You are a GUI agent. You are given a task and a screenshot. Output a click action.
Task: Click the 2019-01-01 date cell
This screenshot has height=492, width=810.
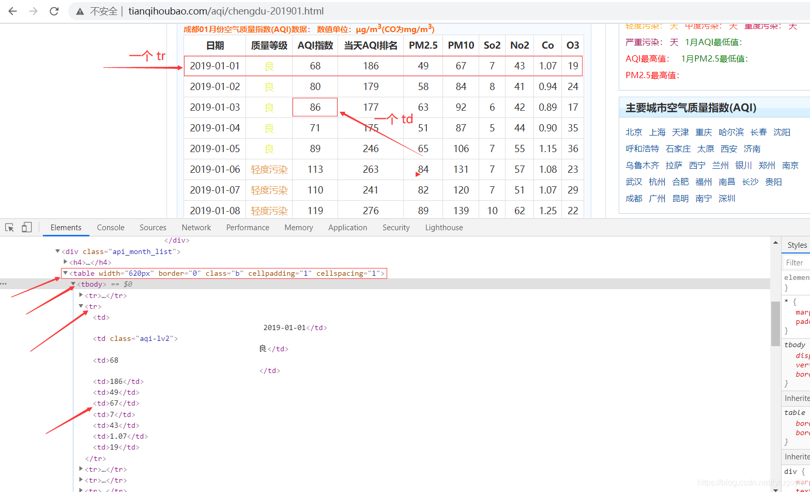pyautogui.click(x=215, y=66)
